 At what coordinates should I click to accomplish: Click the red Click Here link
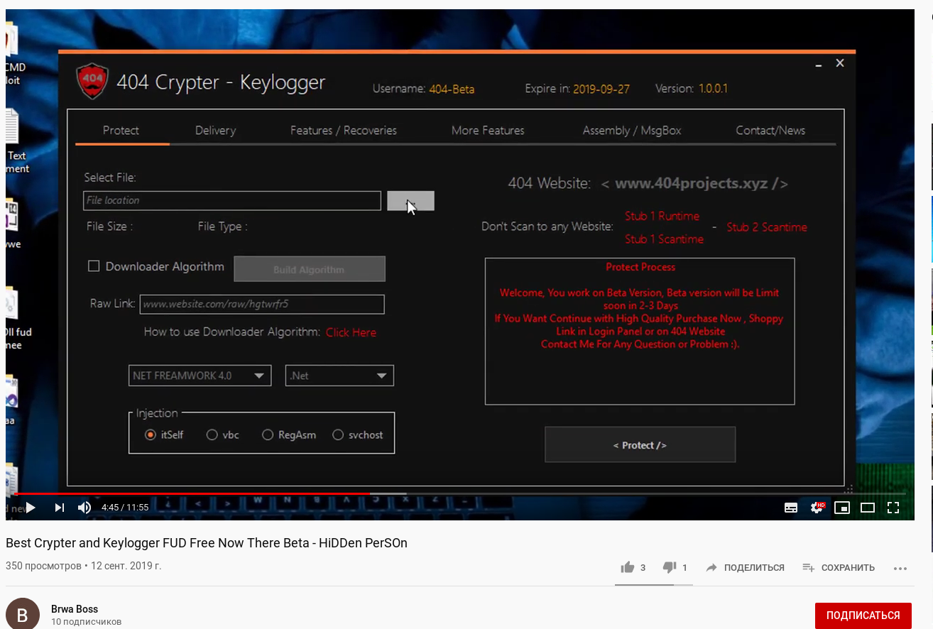[x=351, y=332]
